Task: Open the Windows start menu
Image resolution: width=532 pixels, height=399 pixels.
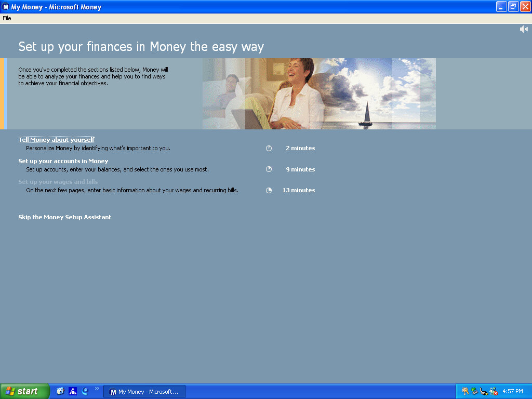Action: point(24,391)
